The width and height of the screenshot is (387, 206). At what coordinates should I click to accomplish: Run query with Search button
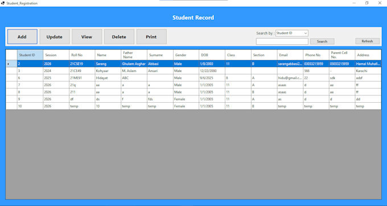tap(322, 41)
